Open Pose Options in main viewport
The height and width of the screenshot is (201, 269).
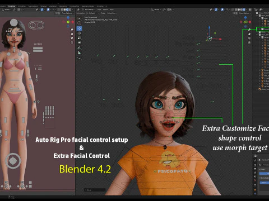pos(245,13)
